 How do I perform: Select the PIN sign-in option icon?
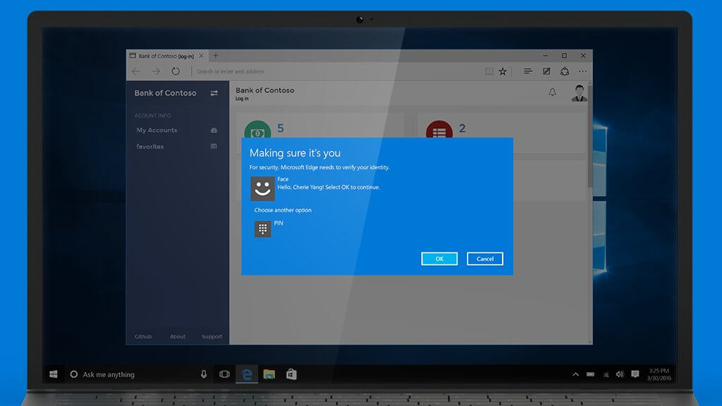click(x=262, y=228)
